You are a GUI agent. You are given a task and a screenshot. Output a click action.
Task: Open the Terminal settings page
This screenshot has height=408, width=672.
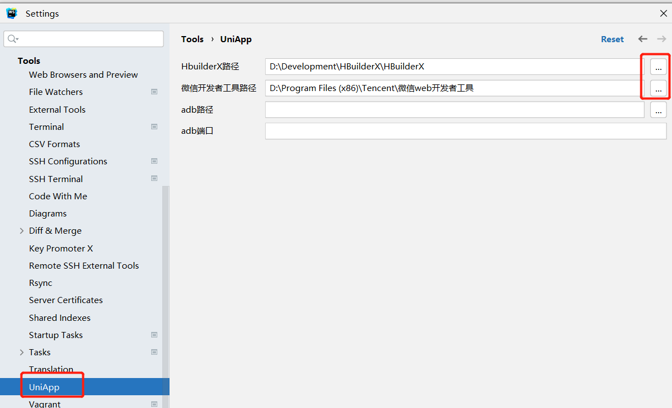tap(46, 127)
